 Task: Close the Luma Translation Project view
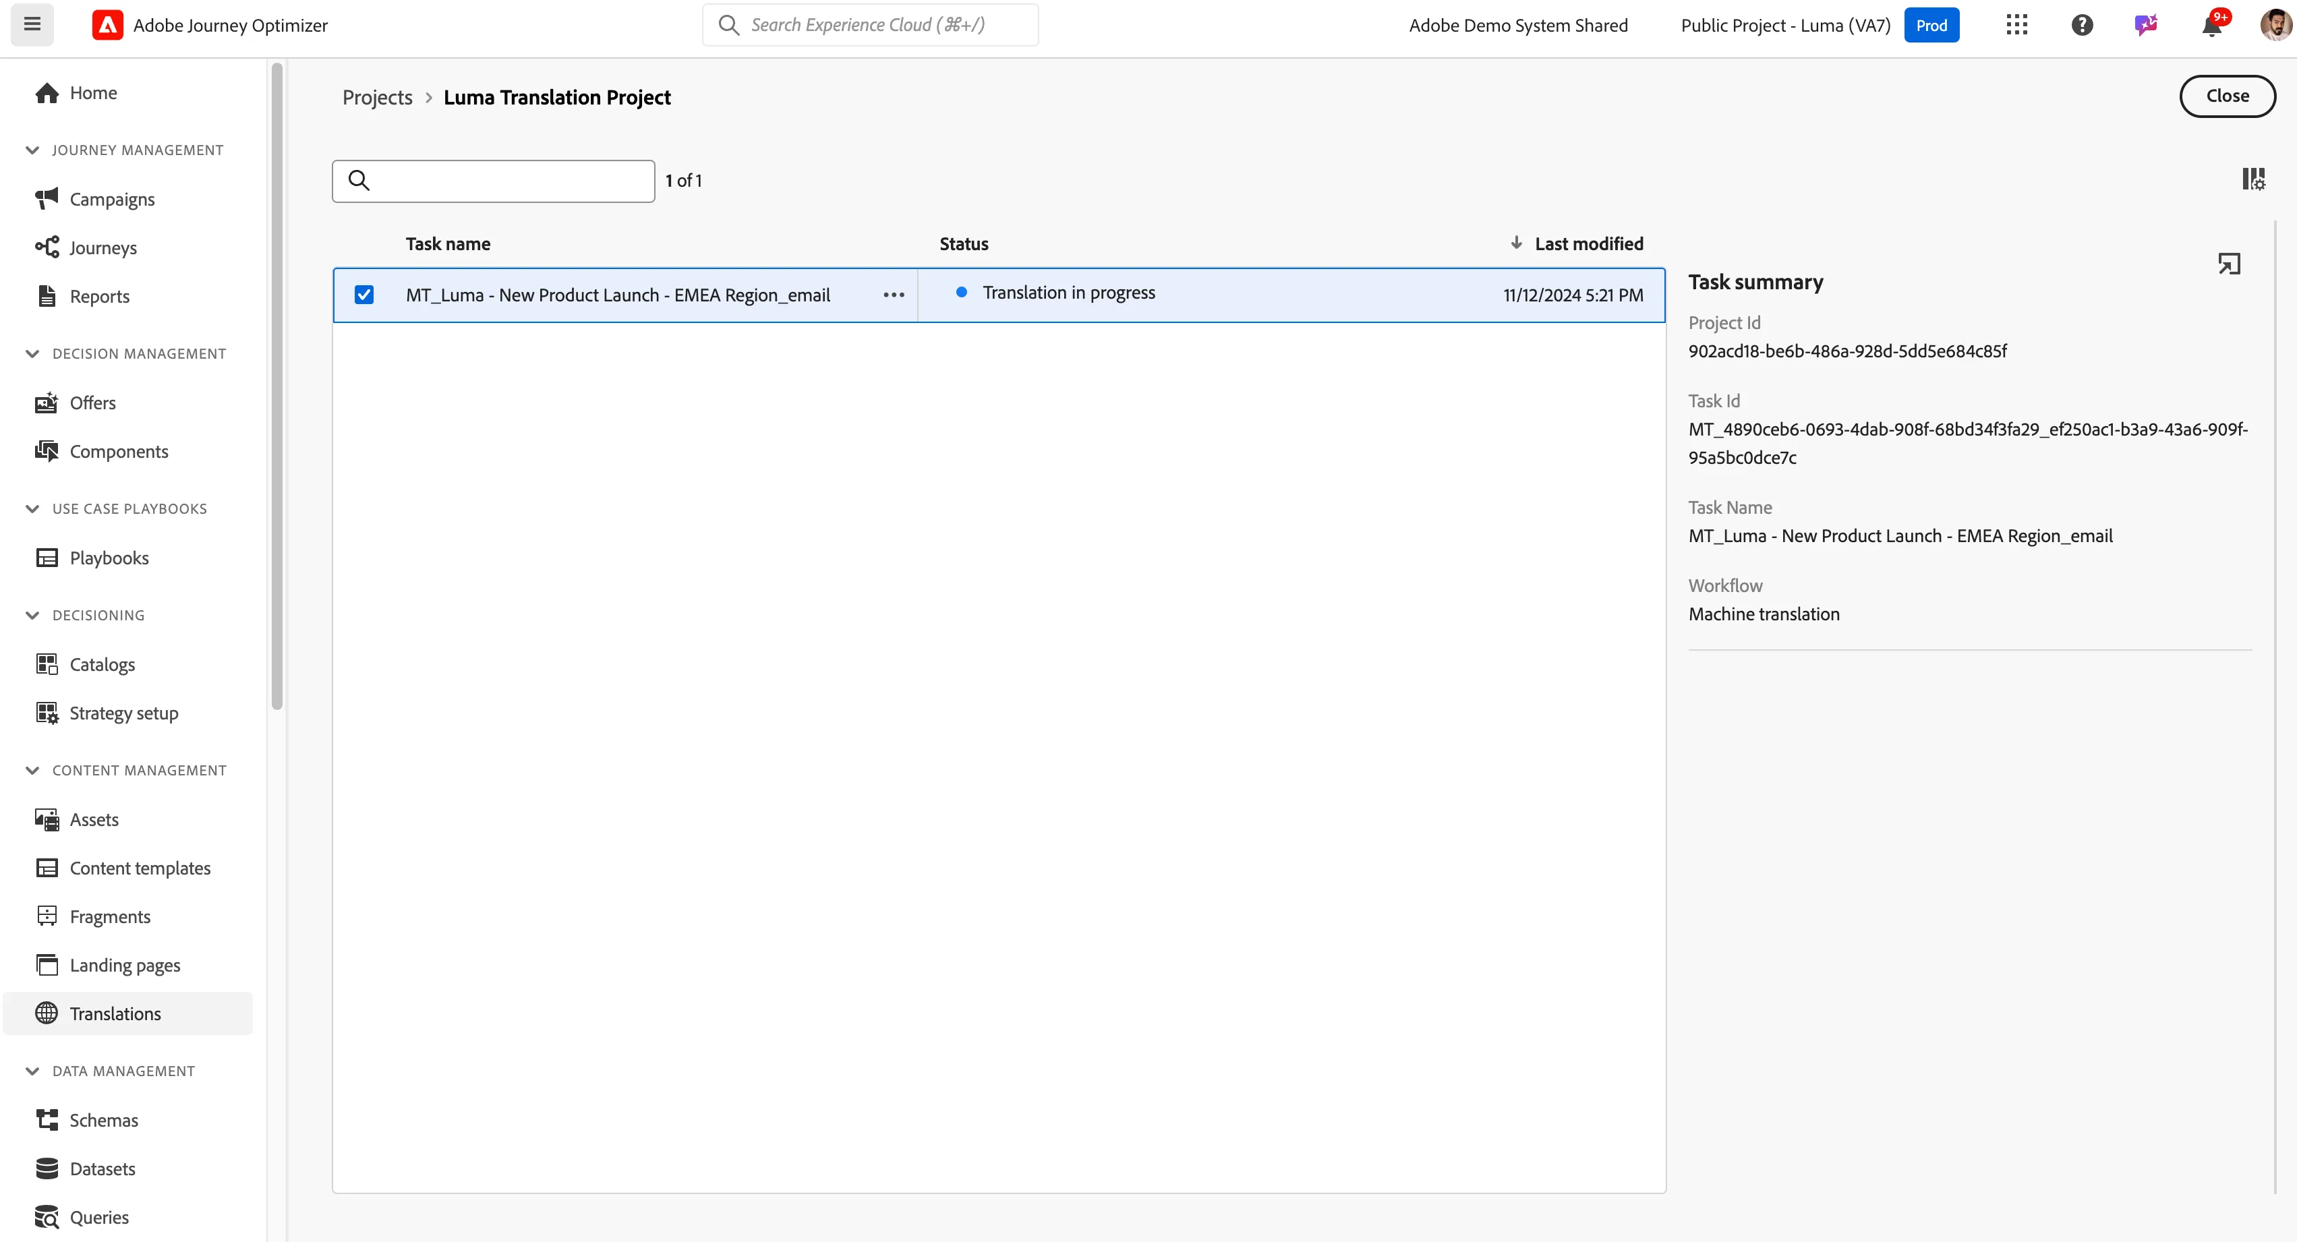point(2228,96)
